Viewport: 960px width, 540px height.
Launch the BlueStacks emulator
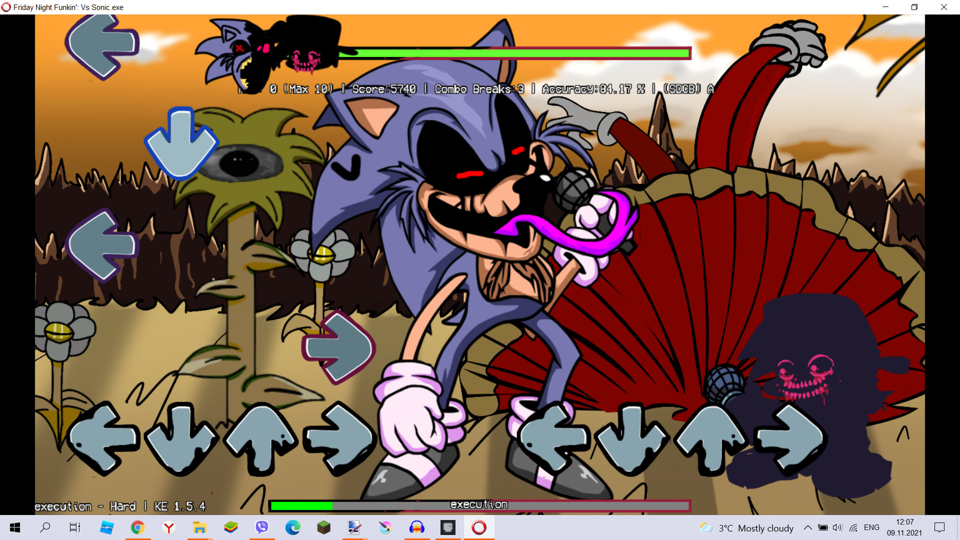coord(230,527)
